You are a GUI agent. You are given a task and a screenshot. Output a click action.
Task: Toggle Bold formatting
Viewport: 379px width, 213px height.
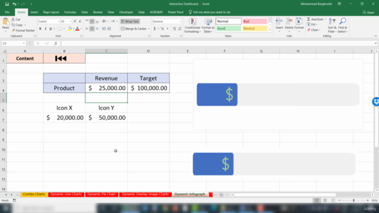pyautogui.click(x=40, y=29)
